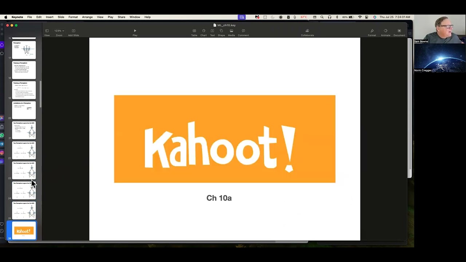Click the slide navigator scrollbar

pos(40,94)
